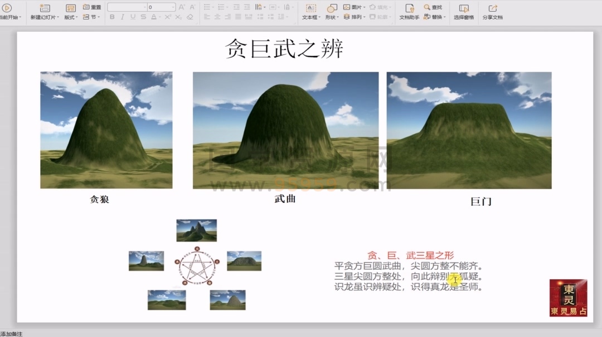Image resolution: width=602 pixels, height=337 pixels.
Task: Expand Shapes (形状) dropdown arrow
Action: [x=337, y=17]
